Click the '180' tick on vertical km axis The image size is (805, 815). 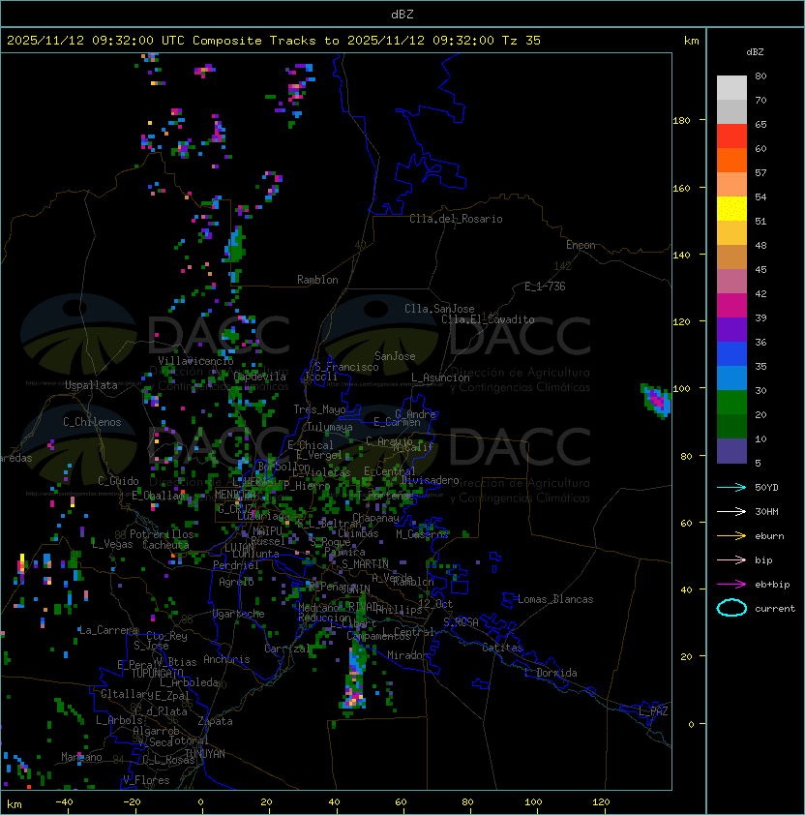click(x=681, y=121)
